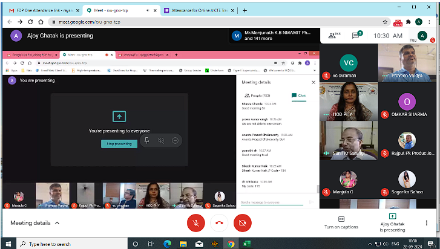Switch to the Attendance for Online AICTE tab

197,10
